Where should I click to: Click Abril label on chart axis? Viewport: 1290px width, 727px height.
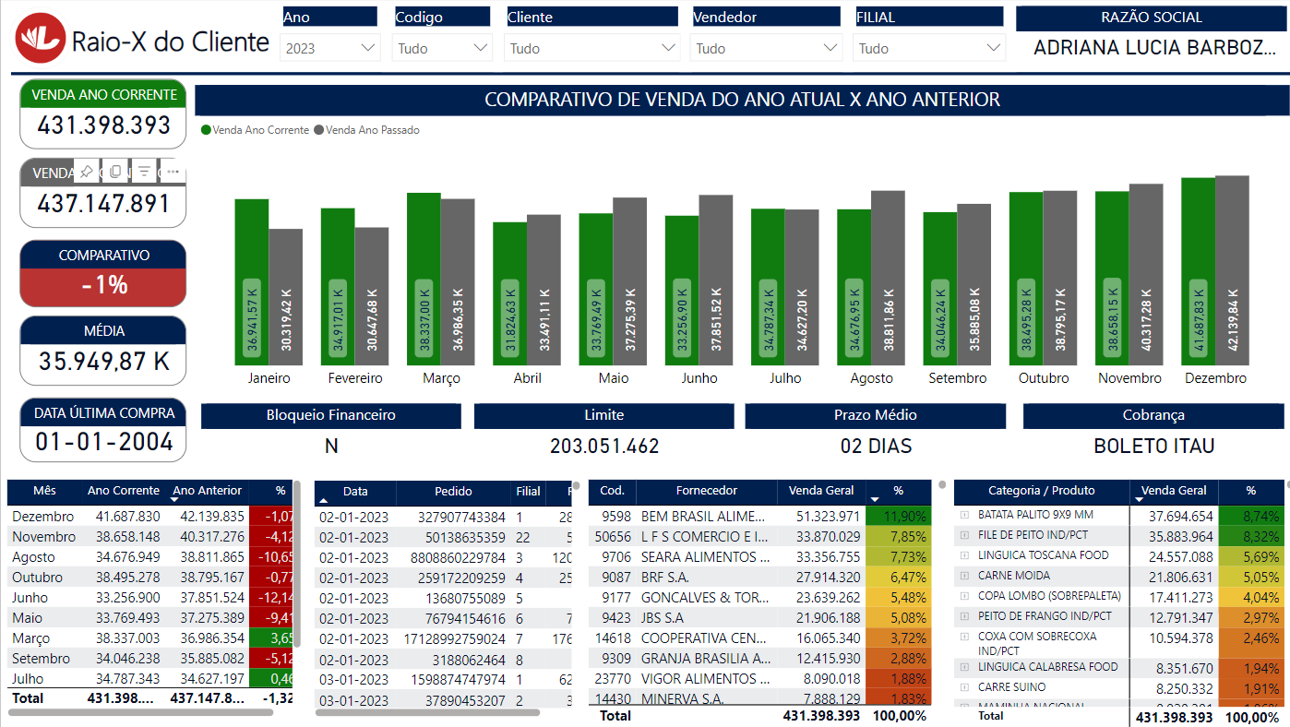click(x=528, y=378)
